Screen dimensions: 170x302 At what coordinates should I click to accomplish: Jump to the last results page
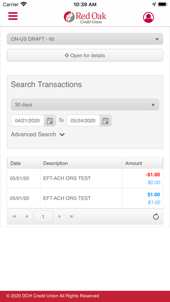(x=72, y=217)
